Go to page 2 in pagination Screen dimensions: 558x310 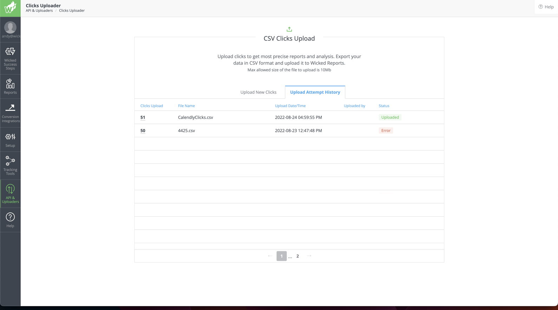[x=297, y=256]
